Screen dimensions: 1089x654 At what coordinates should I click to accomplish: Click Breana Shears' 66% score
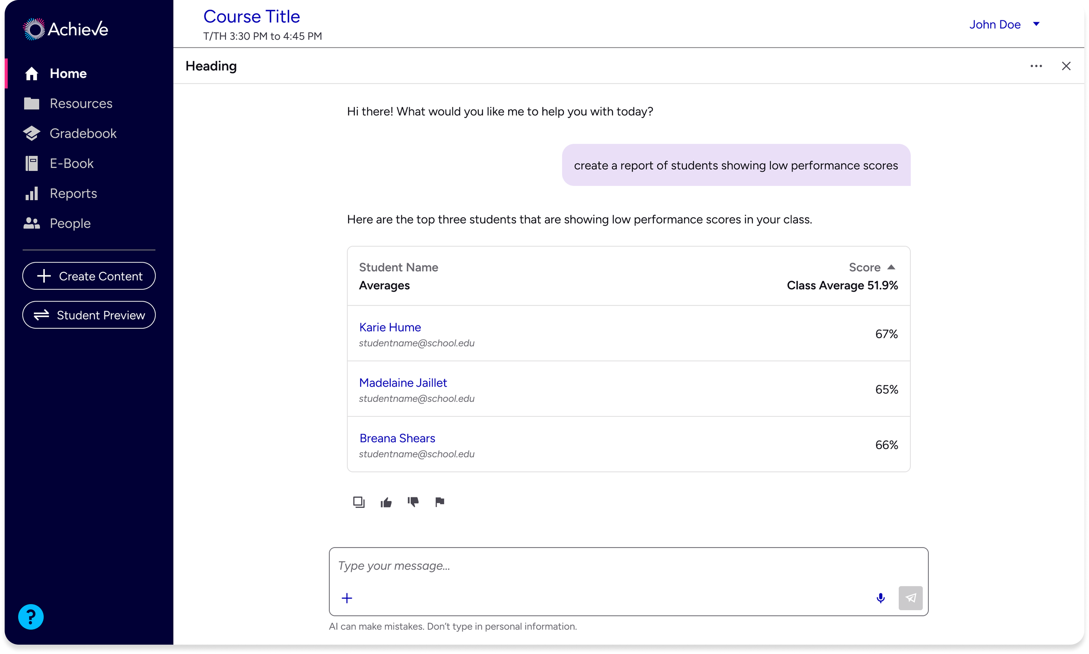[x=887, y=445]
